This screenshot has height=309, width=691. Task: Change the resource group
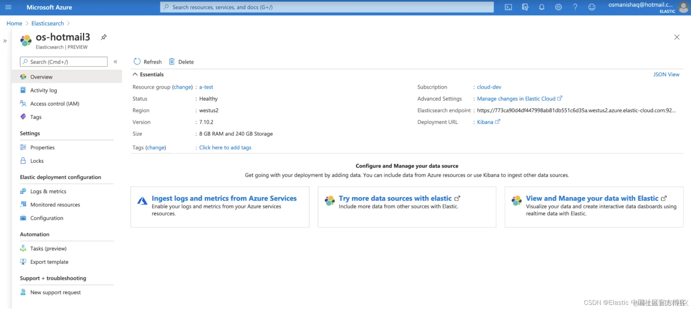182,87
